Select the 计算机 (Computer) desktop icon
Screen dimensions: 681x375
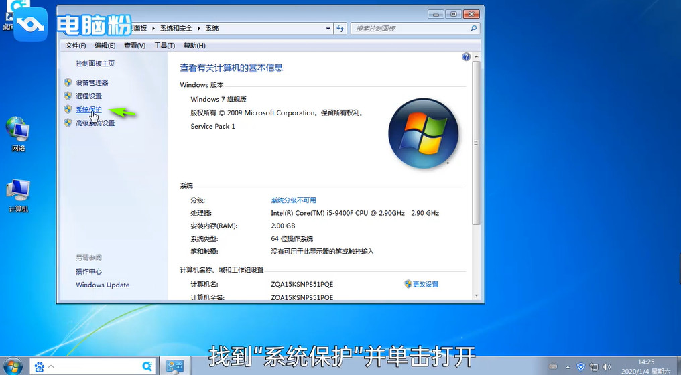(x=18, y=196)
